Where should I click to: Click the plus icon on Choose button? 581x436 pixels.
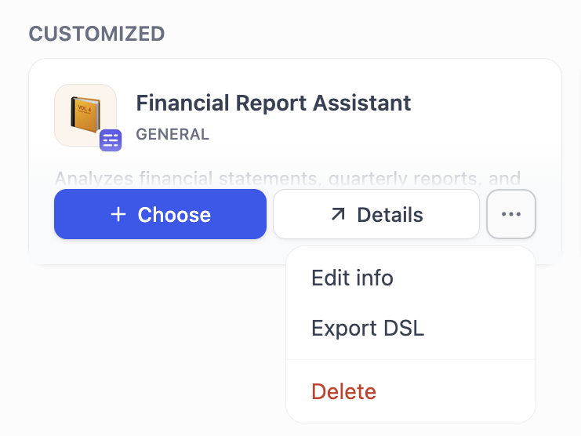118,214
